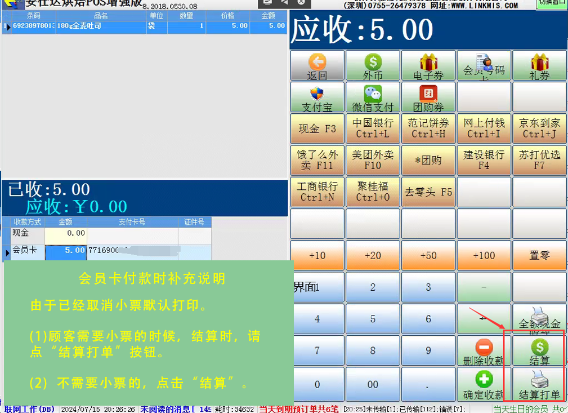Image resolution: width=568 pixels, height=413 pixels.
Task: Remove odd cents with 去零头 F5
Action: tap(428, 192)
